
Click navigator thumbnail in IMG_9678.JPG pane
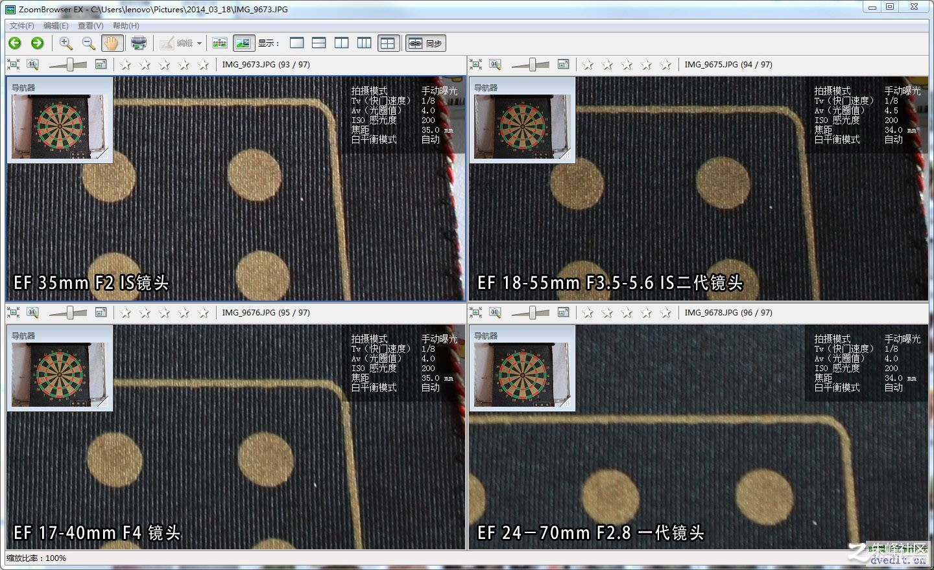[x=523, y=375]
